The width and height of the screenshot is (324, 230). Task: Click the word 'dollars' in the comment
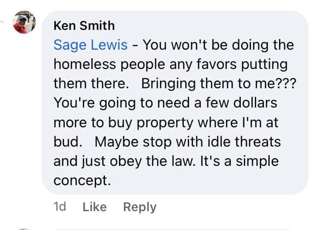255,103
